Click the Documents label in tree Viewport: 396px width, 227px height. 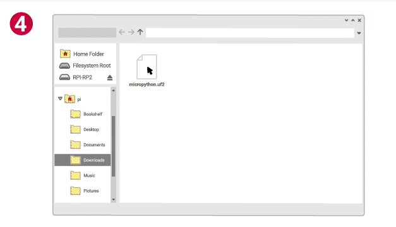[x=94, y=145]
